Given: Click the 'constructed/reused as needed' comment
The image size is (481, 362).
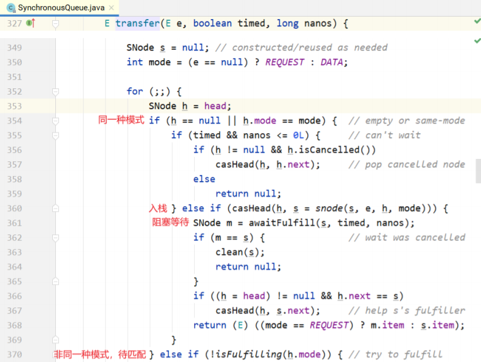Looking at the screenshot, I should (x=301, y=47).
